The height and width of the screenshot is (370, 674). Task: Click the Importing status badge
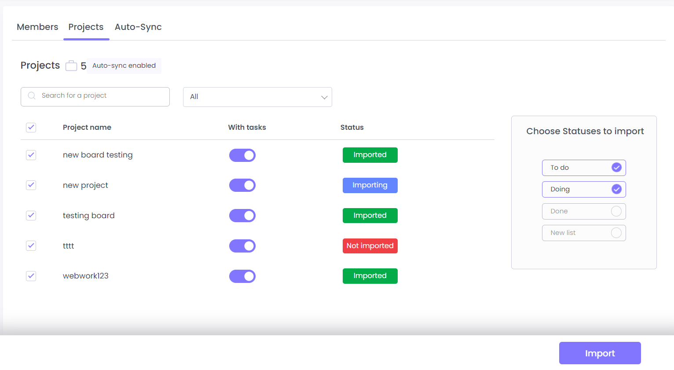click(x=370, y=185)
